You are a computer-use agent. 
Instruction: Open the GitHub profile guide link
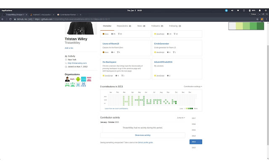tap(145, 142)
